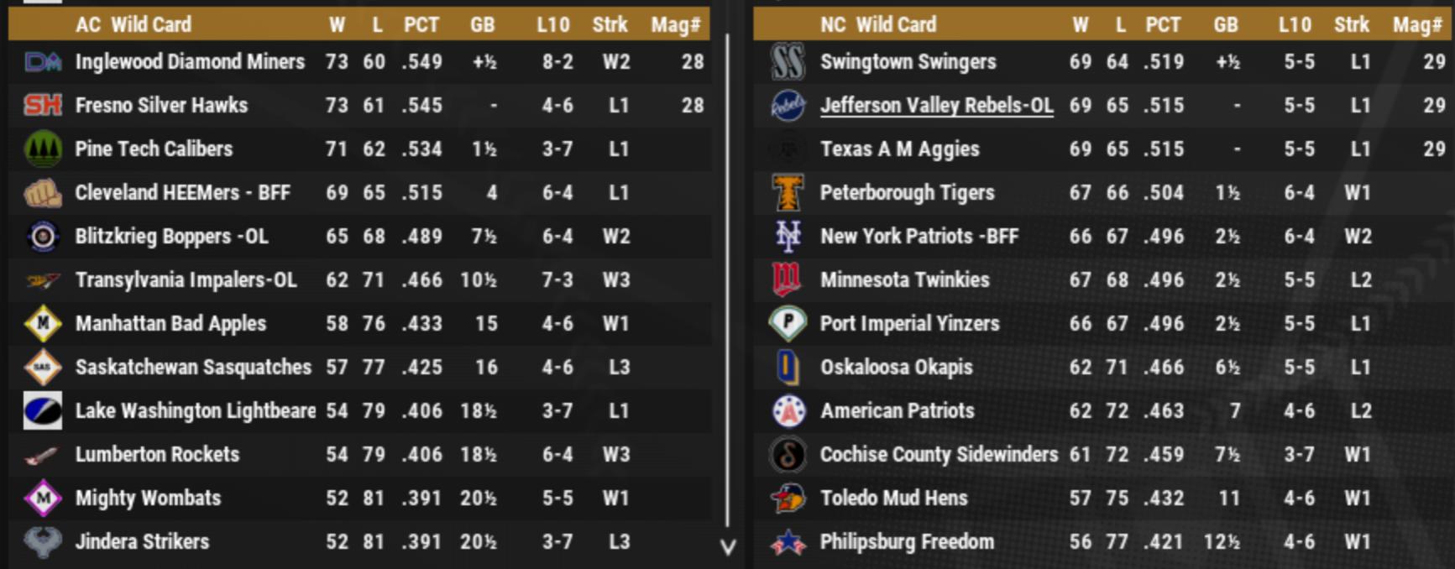Sort AC Wild Card by Mag# column

pos(675,24)
